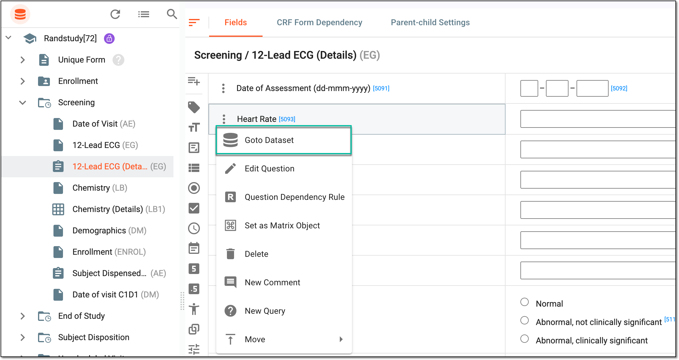Refresh the study tree

tap(115, 14)
